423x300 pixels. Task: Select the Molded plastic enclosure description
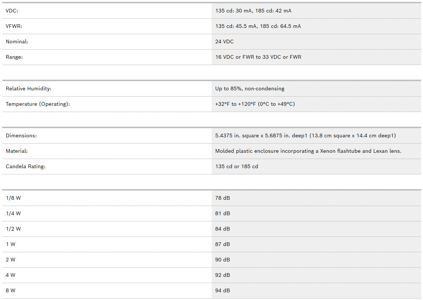click(308, 151)
